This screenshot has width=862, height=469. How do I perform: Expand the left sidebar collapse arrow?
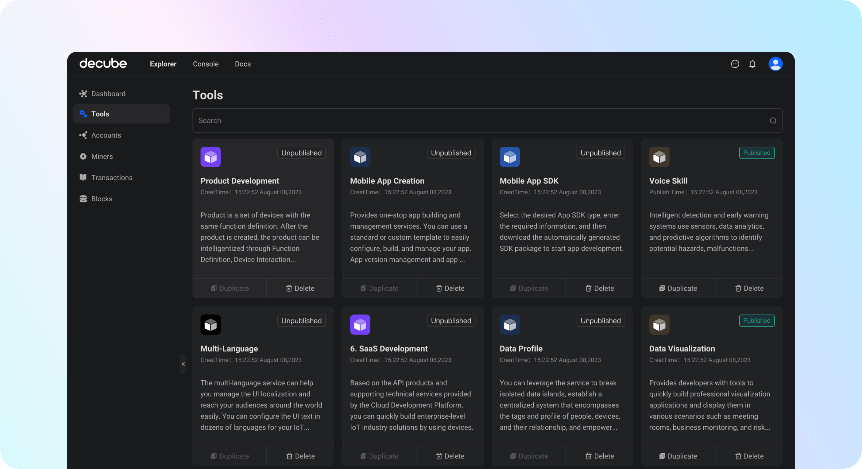pos(184,364)
